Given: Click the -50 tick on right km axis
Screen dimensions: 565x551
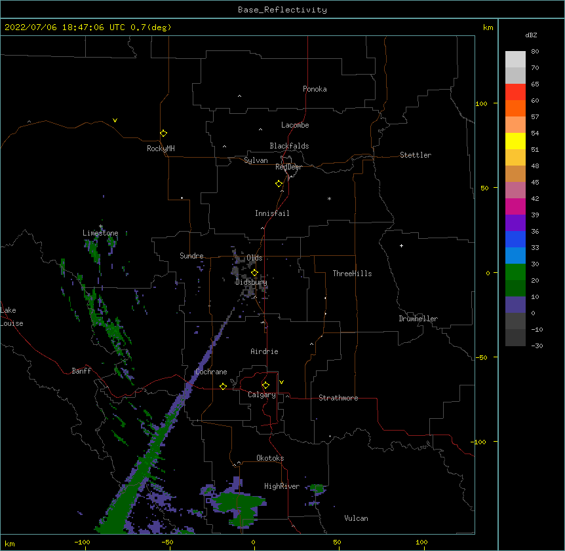Looking at the screenshot, I should [x=481, y=357].
